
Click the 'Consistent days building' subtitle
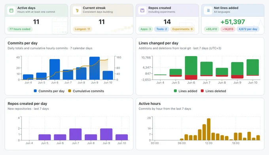(x=98, y=12)
